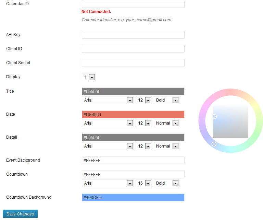Select the Countdown Background color #408CFD
This screenshot has width=263, height=222.
point(133,197)
